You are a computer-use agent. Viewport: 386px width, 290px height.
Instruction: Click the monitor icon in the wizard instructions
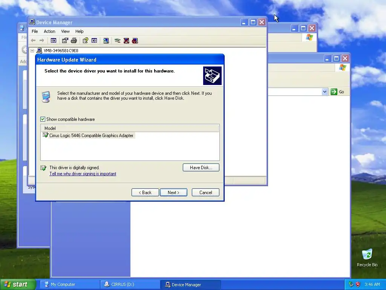[46, 96]
